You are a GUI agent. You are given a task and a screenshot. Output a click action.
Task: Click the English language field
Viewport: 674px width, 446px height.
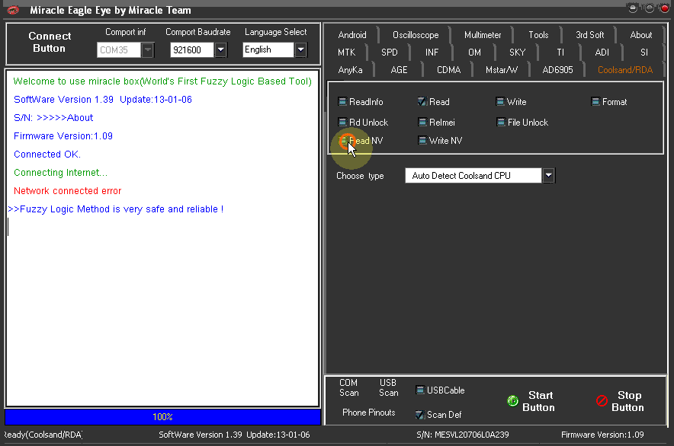(268, 50)
